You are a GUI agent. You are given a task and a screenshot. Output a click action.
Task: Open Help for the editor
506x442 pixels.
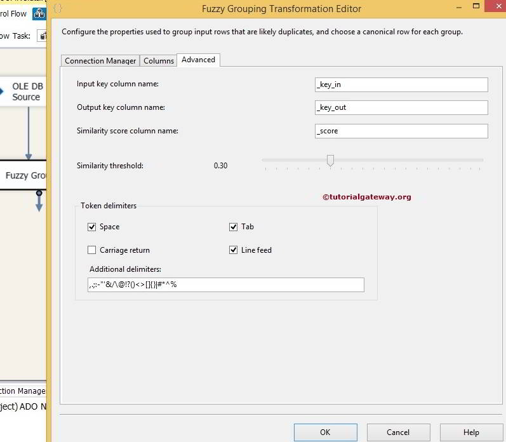[x=471, y=432]
